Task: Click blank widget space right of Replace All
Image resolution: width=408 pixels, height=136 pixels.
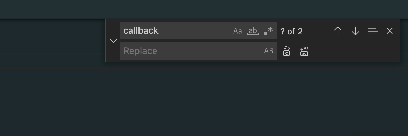Action: coord(355,51)
